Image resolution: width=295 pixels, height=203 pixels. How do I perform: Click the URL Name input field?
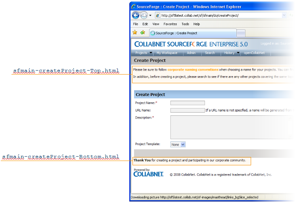tap(187, 110)
